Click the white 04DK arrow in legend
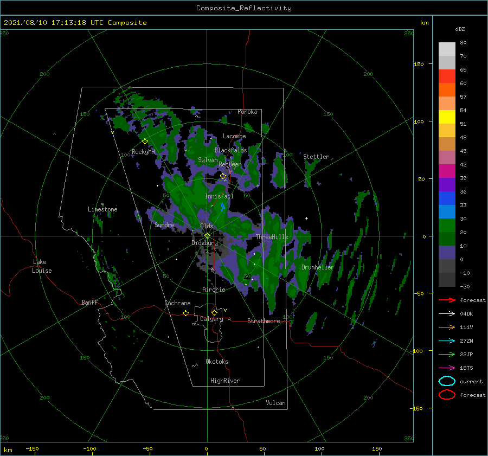Screen dimensions: 488x456 click(447, 313)
